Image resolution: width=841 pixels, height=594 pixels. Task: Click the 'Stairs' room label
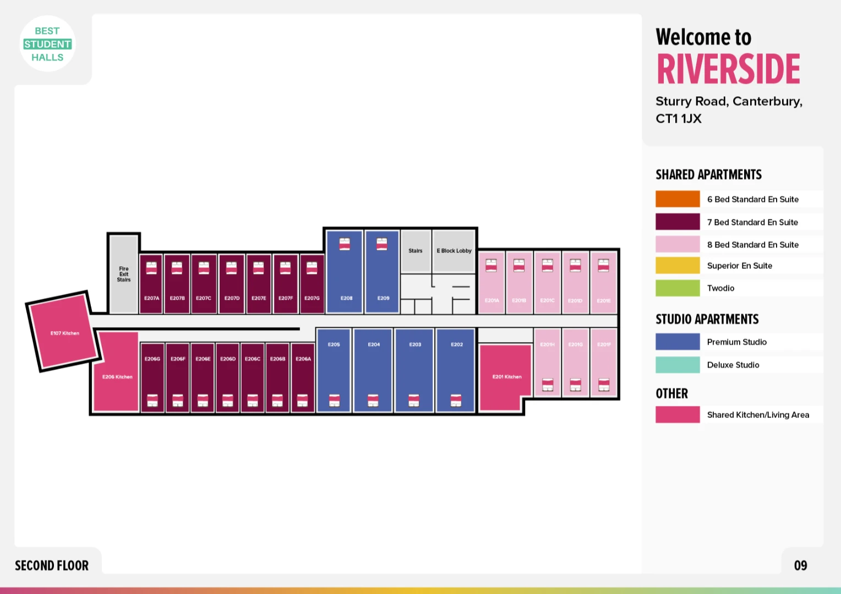coord(416,251)
